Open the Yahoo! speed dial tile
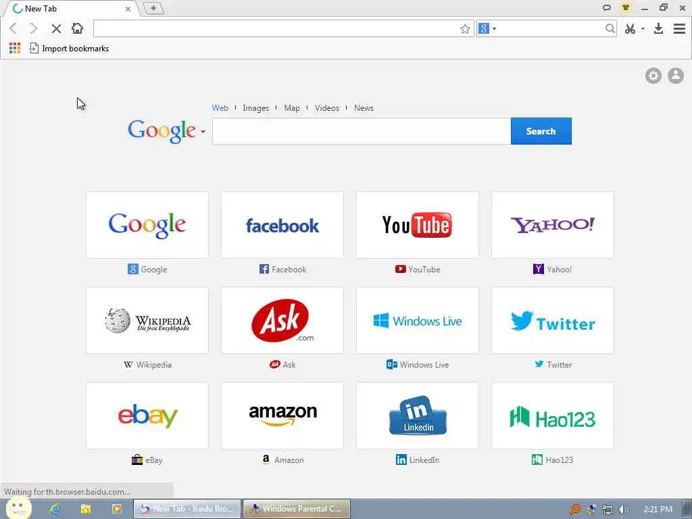This screenshot has height=519, width=692. (x=553, y=225)
